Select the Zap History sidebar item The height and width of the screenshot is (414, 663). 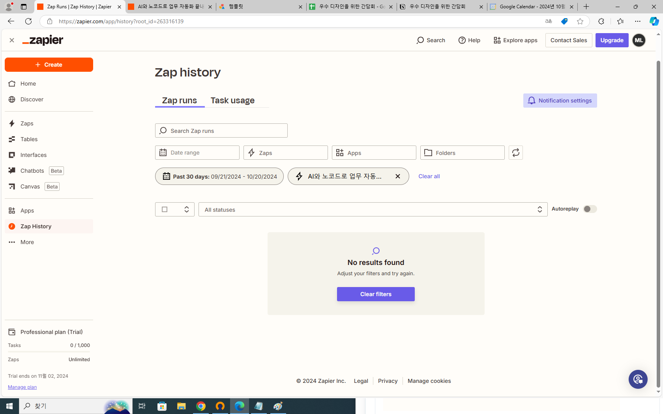(49, 226)
